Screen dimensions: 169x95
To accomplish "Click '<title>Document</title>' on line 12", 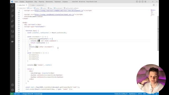I will [34, 17].
